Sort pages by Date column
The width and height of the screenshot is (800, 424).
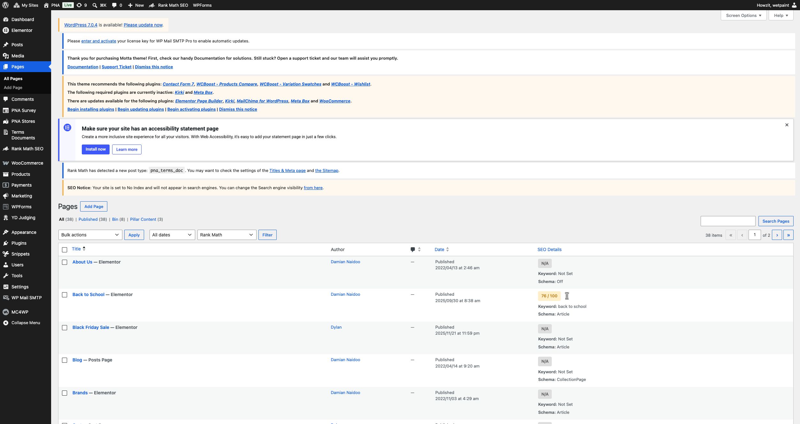(x=442, y=249)
